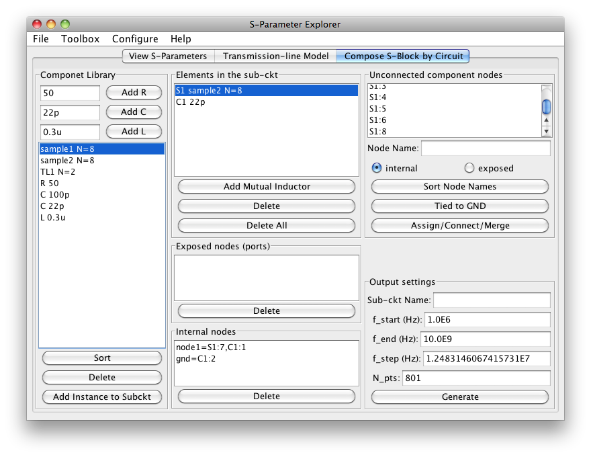Click the Add R button
This screenshot has height=457, width=591.
click(x=134, y=93)
